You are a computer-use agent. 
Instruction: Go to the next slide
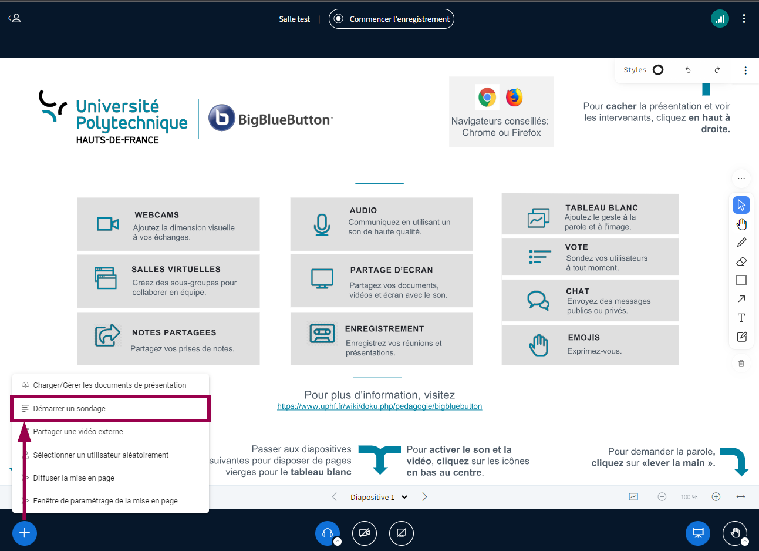424,497
